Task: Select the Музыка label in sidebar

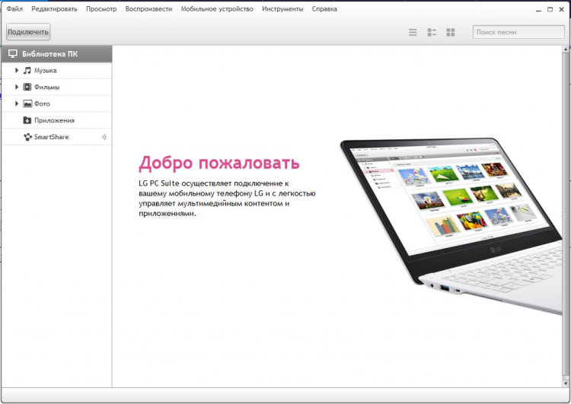Action: [46, 70]
